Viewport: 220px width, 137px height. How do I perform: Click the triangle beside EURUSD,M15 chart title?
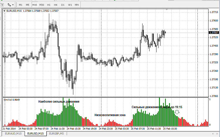tap(4, 11)
